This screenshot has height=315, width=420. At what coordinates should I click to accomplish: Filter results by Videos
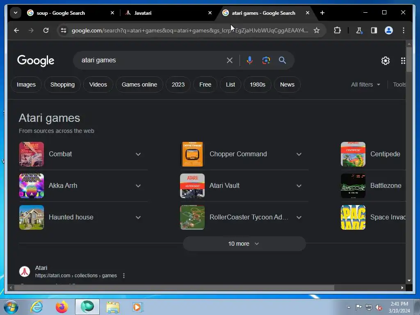[98, 84]
